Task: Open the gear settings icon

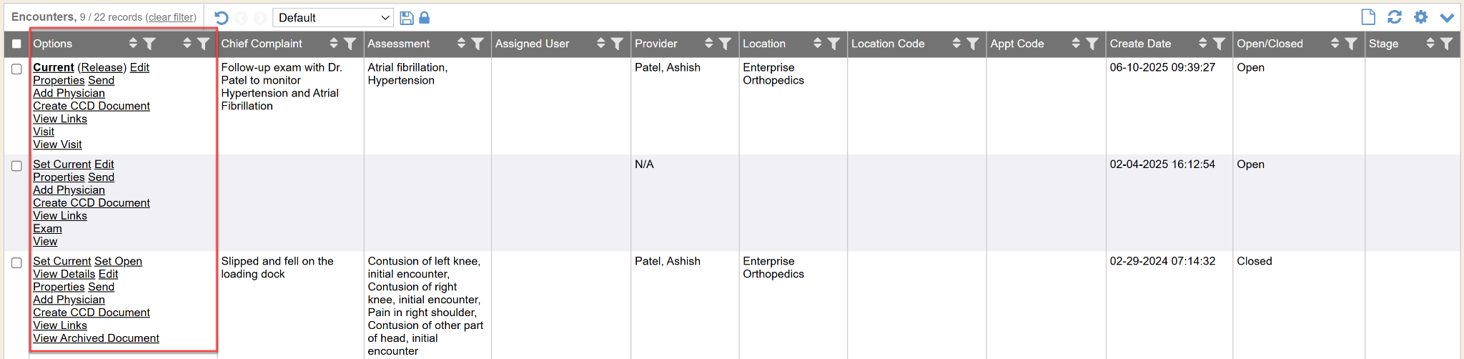Action: coord(1420,17)
